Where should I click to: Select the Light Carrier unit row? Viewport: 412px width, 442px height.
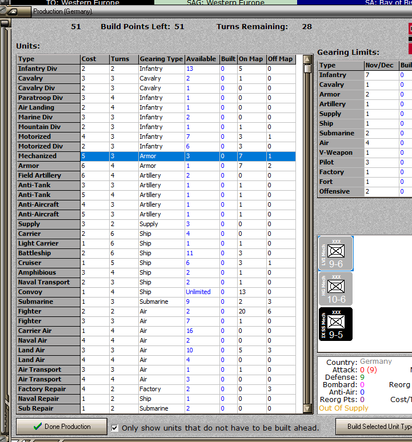tap(156, 243)
